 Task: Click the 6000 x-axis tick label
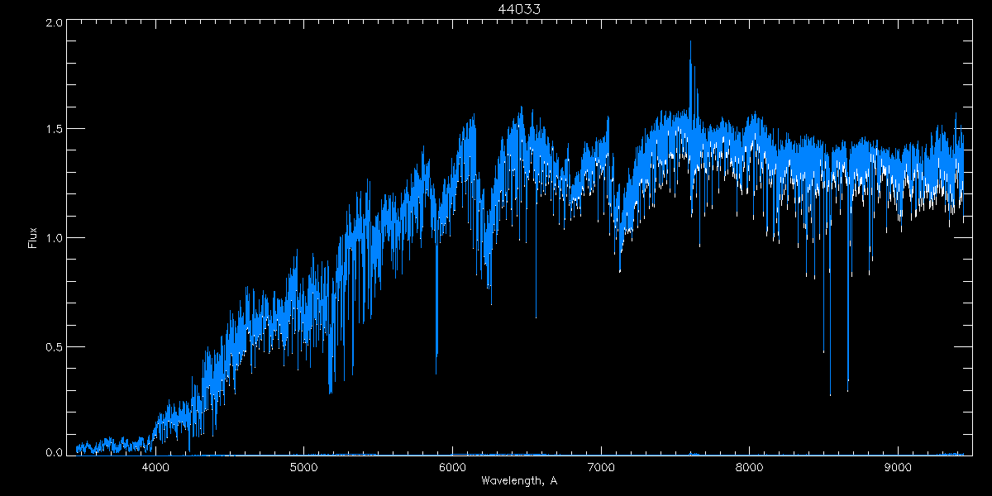(452, 467)
